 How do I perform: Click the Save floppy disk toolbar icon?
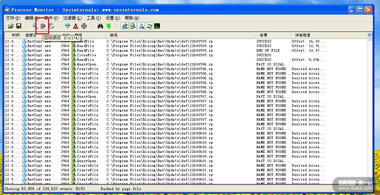19,26
